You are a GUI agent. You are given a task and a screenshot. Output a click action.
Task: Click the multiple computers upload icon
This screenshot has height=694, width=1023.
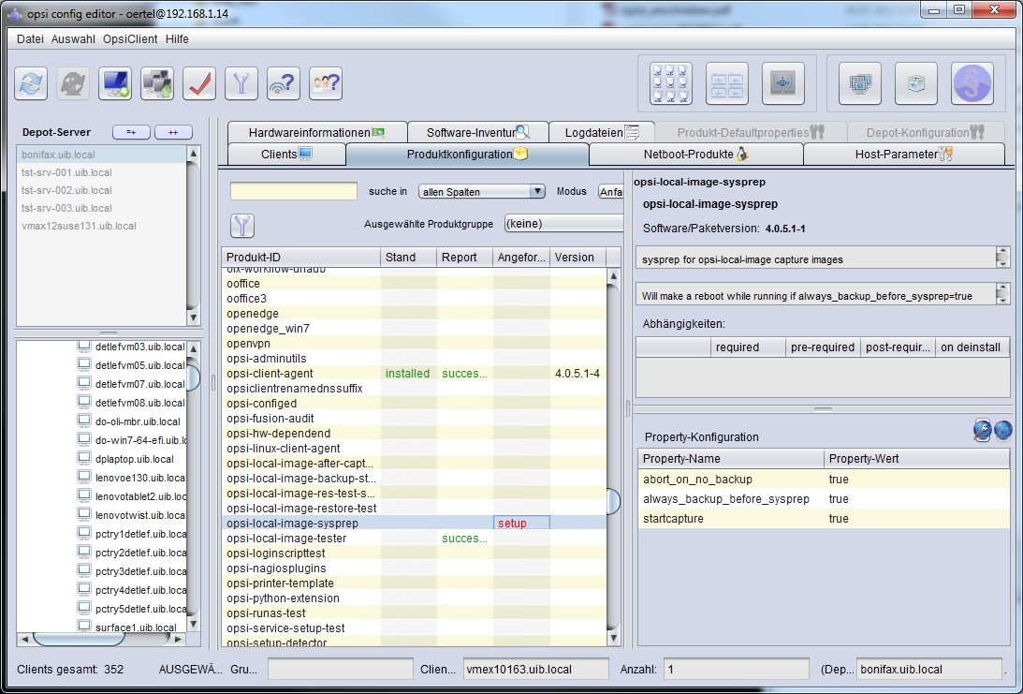[x=157, y=83]
